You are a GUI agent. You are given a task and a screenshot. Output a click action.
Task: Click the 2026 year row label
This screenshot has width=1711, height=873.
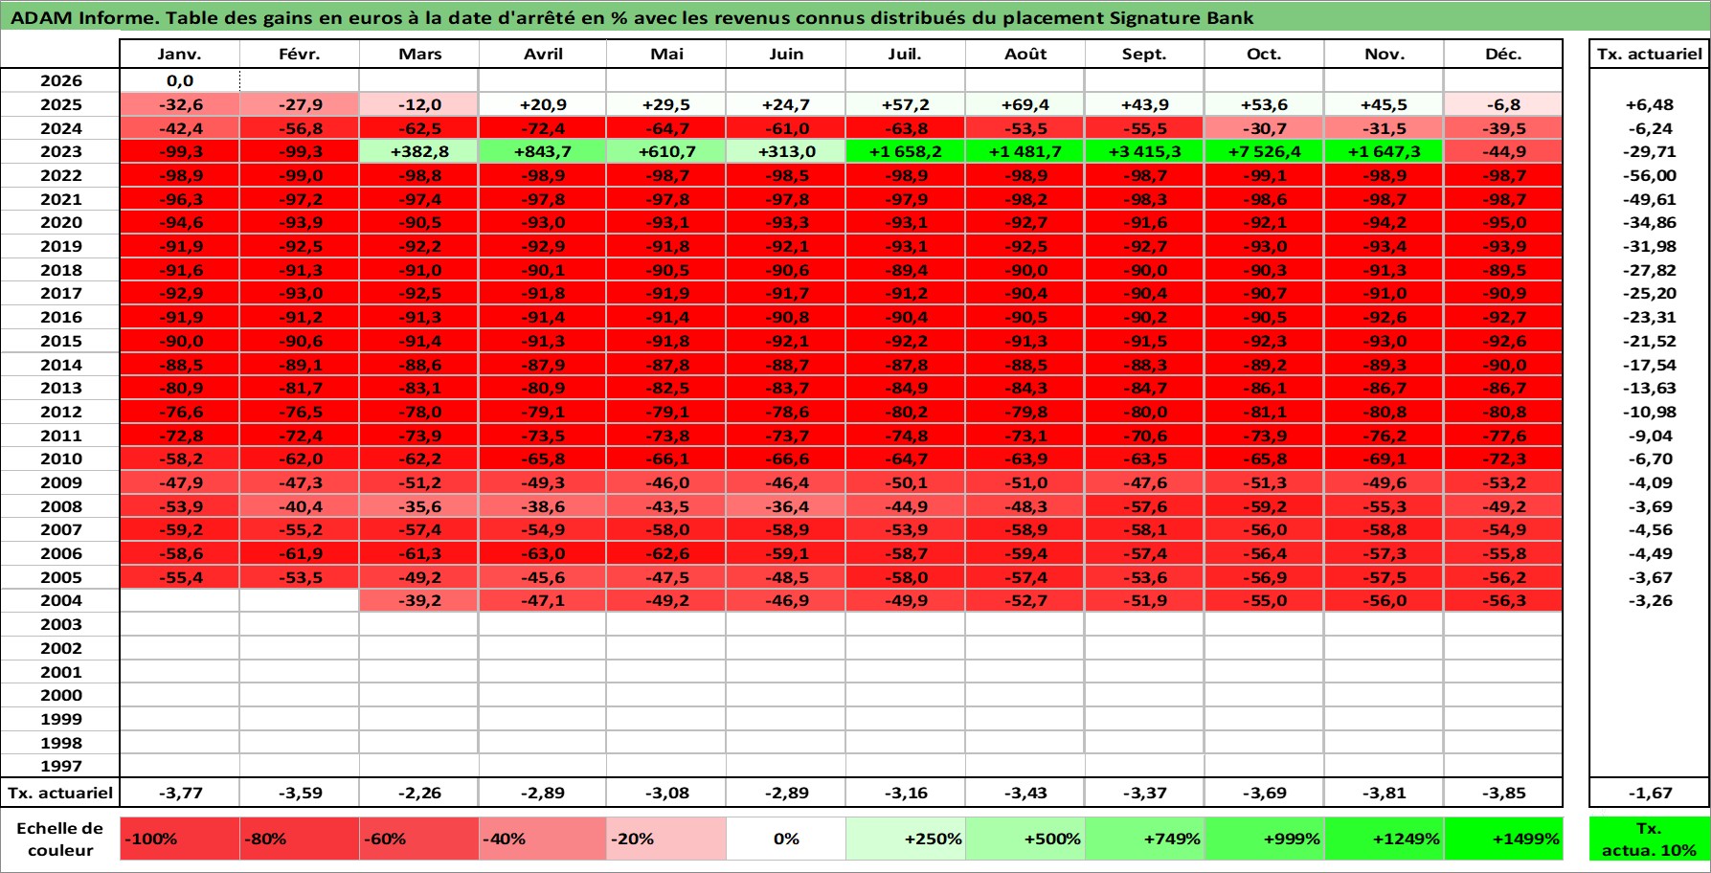tap(60, 80)
